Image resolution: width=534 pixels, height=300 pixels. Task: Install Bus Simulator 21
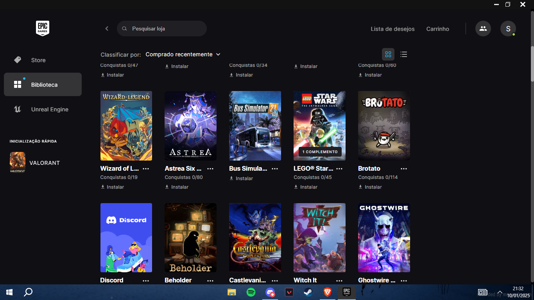pos(241,179)
